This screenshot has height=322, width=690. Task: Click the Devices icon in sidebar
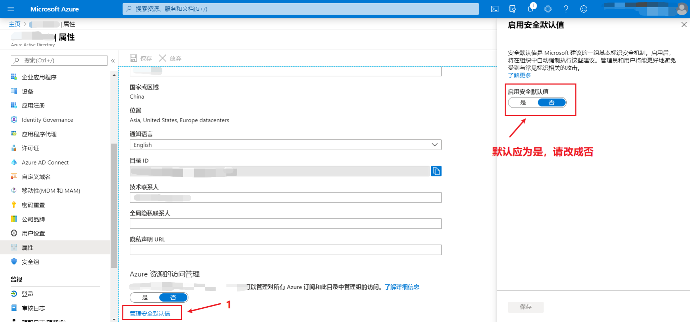click(14, 91)
